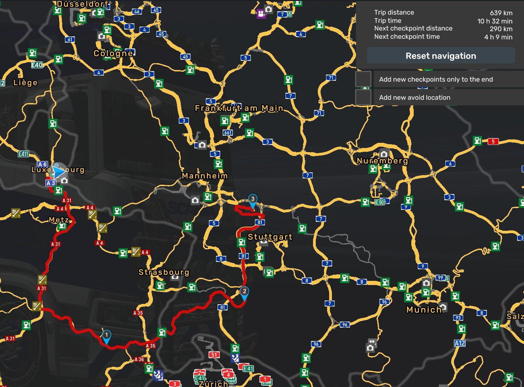Tick the Add new avoid location checkbox

pos(363,98)
